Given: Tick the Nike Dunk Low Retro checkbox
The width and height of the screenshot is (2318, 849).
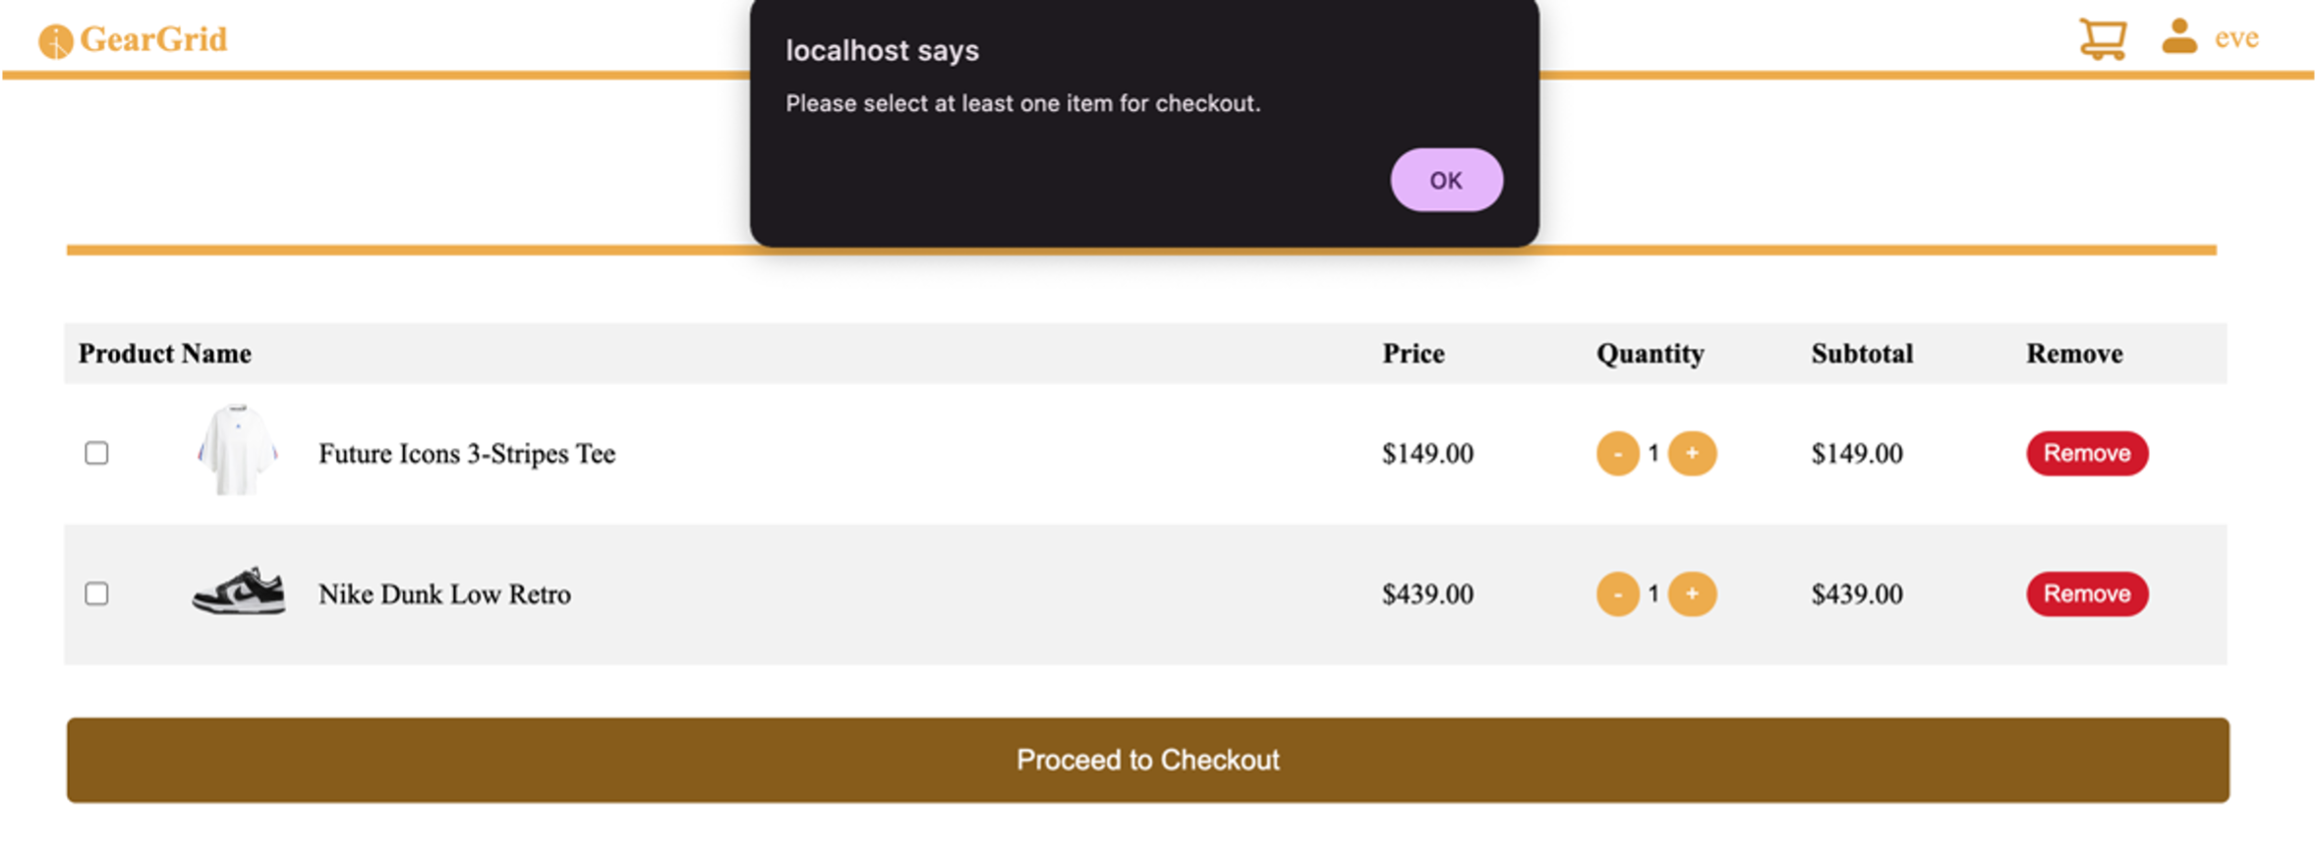Looking at the screenshot, I should point(96,594).
